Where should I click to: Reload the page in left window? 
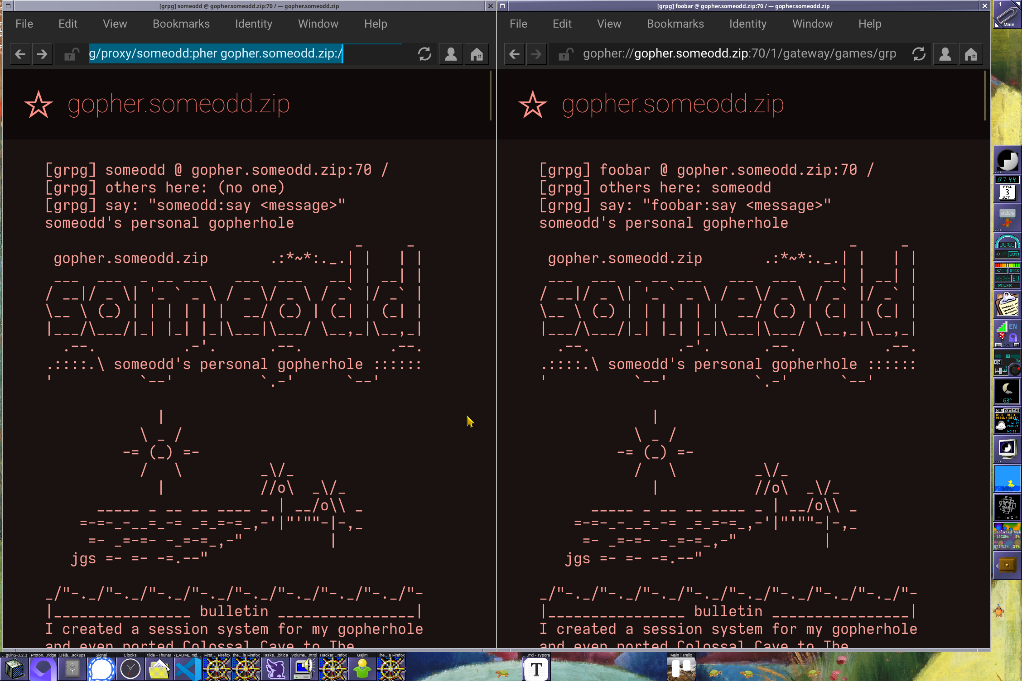pos(424,54)
